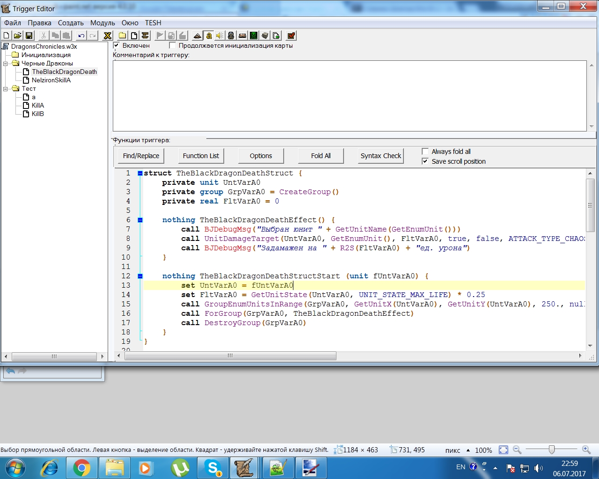Save using the floppy disk icon
The image size is (599, 479).
(x=29, y=36)
